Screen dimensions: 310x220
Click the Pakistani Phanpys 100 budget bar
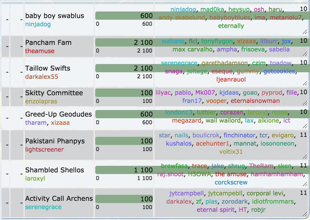point(124,141)
